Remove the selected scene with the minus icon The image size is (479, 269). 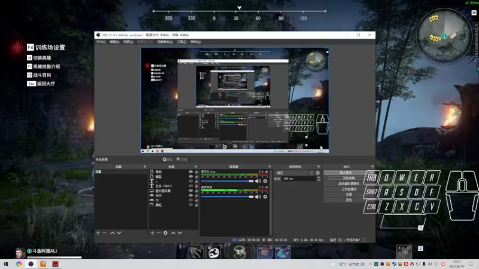[104, 233]
